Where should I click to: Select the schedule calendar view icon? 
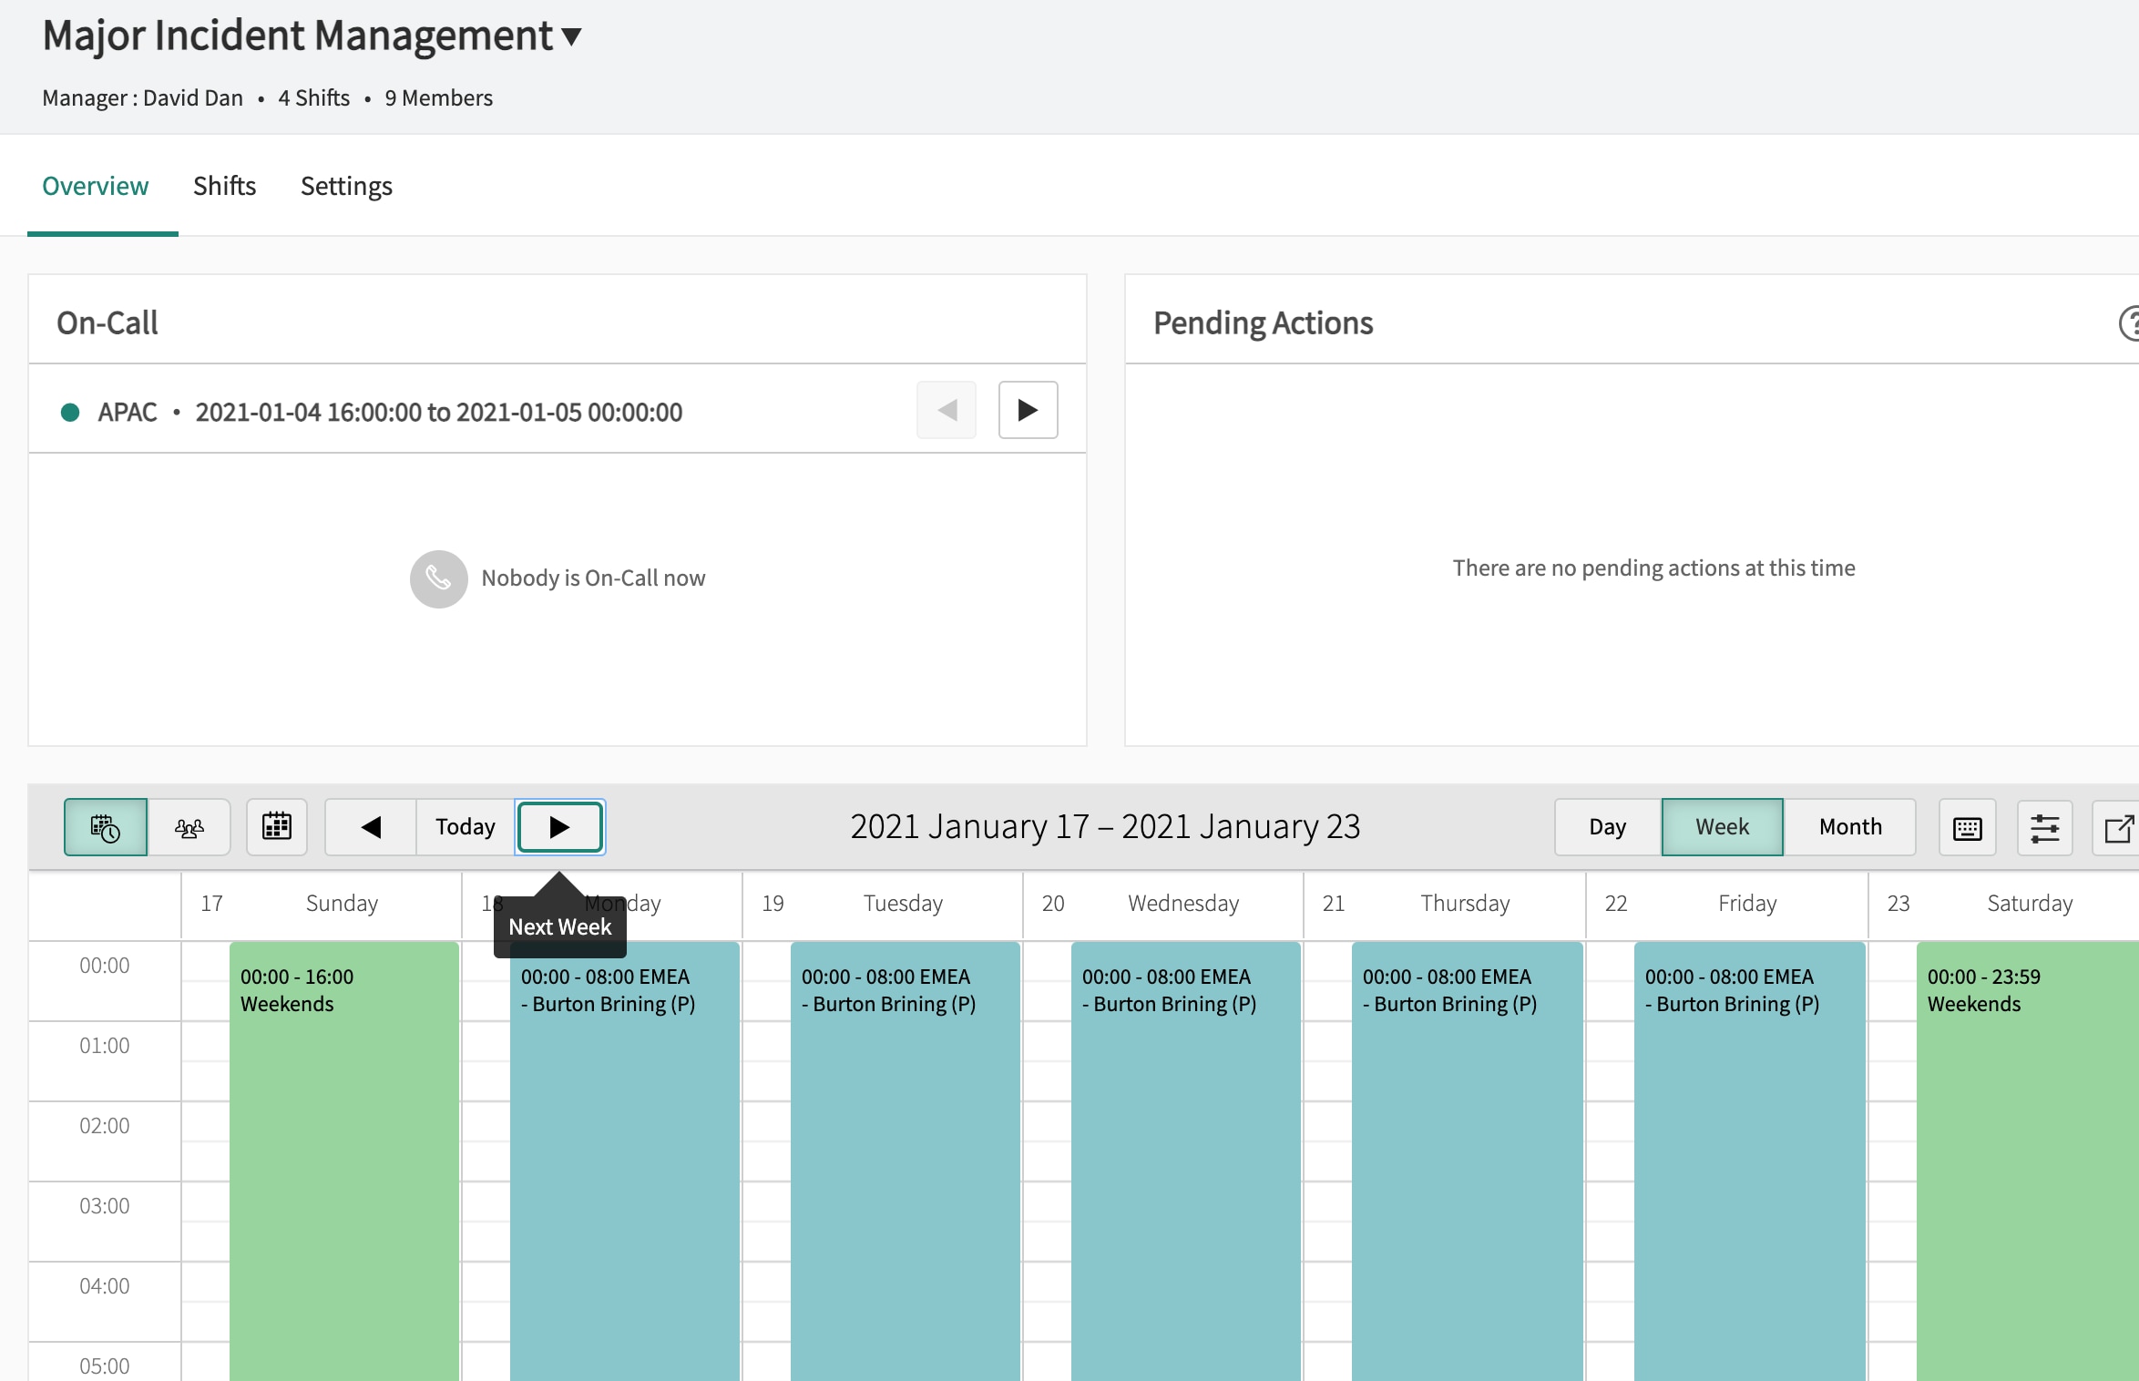coord(106,827)
